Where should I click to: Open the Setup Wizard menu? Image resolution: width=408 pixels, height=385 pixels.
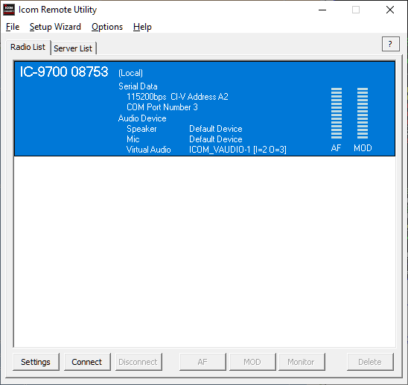pyautogui.click(x=55, y=27)
